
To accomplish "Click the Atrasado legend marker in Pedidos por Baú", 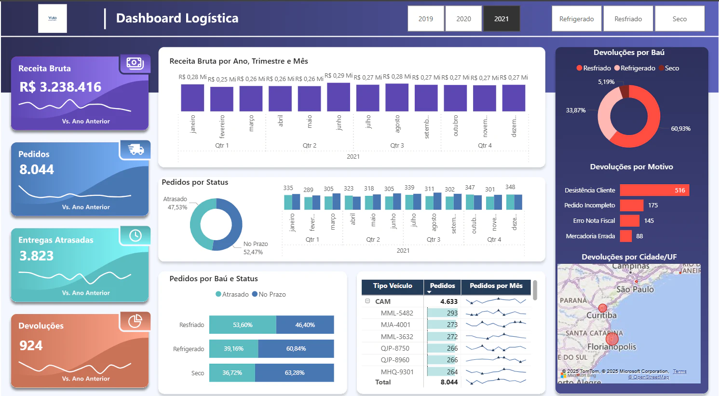I will pos(218,294).
